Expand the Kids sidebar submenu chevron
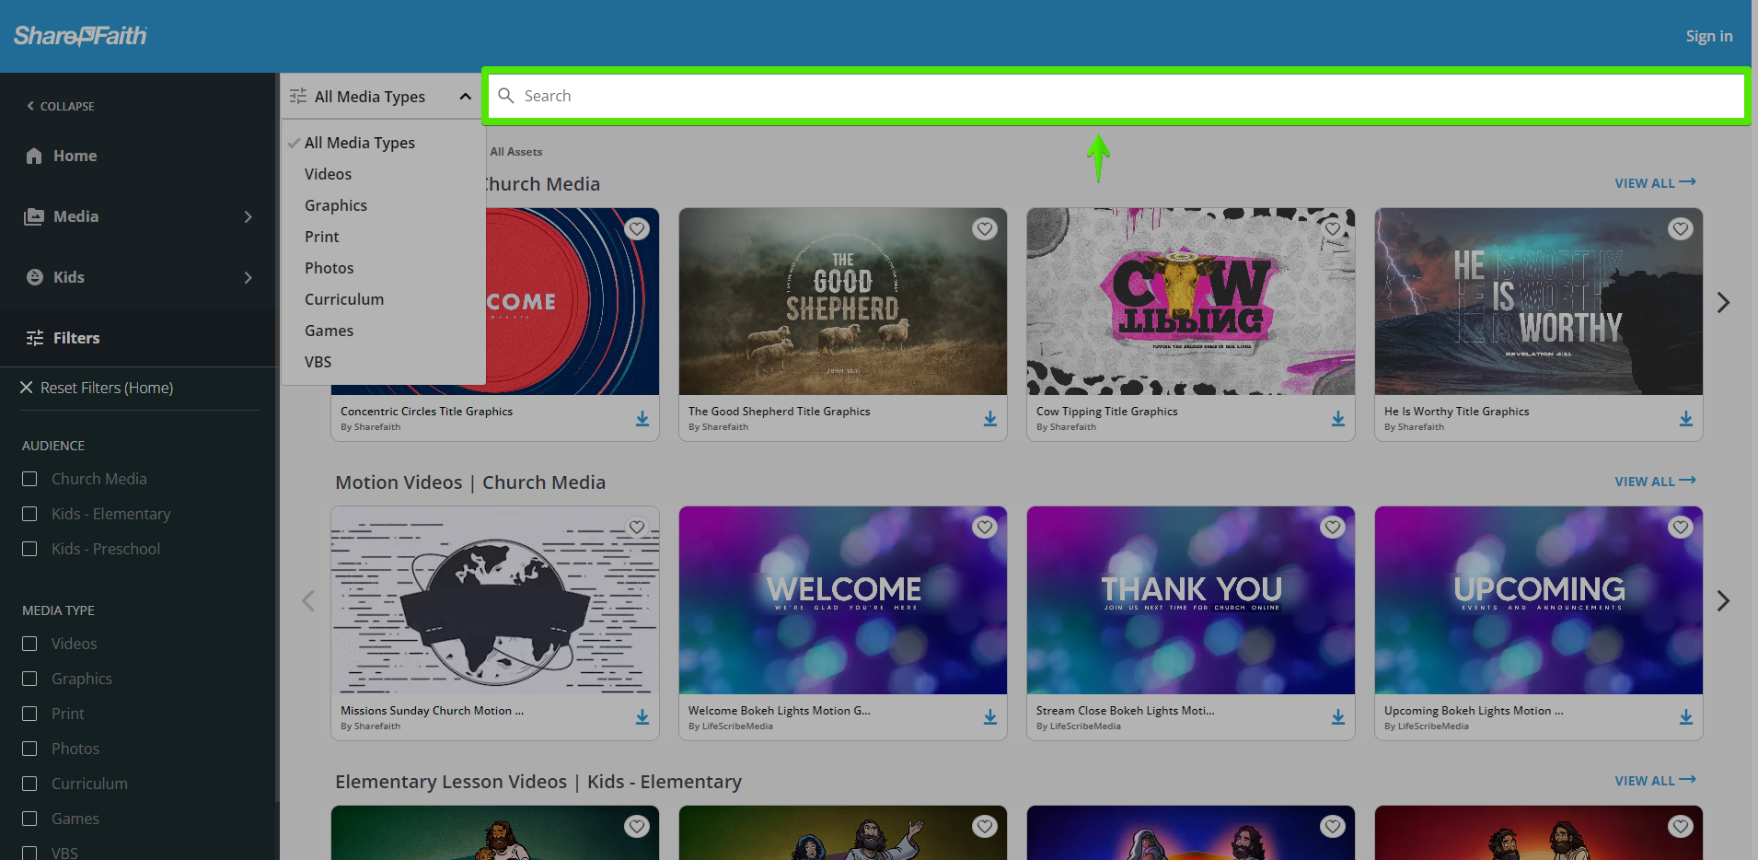The height and width of the screenshot is (860, 1758). pos(248,277)
